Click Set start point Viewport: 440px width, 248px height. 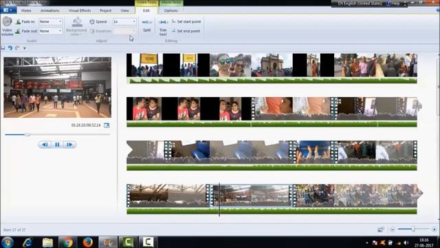pos(186,21)
